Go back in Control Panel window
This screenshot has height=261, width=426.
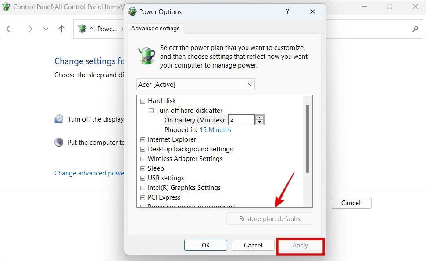pos(10,29)
